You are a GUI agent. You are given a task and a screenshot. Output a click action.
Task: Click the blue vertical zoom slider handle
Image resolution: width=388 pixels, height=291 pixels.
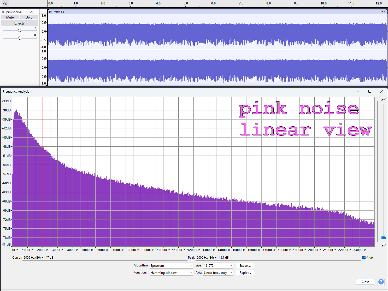(384, 238)
